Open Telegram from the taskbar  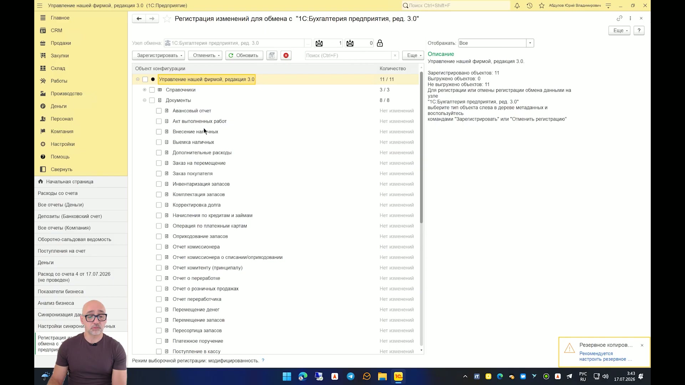[351, 376]
